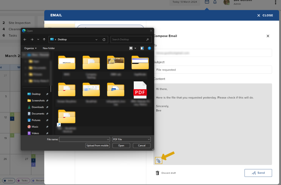Select Desktop in the navigation pane
The height and width of the screenshot is (185, 281).
(36, 94)
